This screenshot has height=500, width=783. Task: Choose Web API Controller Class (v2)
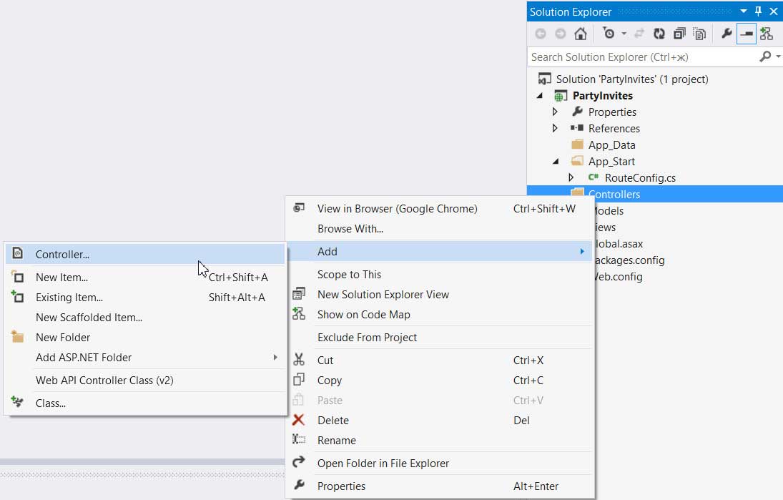click(144, 380)
